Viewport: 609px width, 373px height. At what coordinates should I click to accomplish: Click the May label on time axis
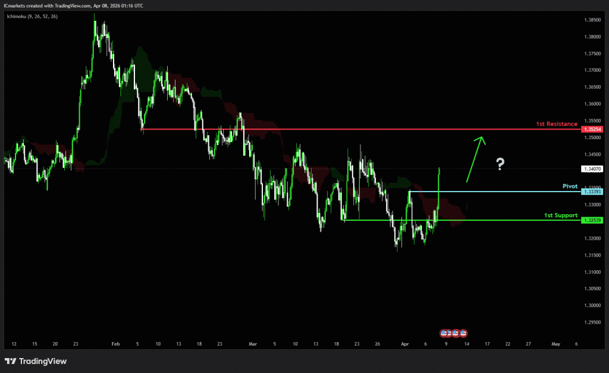click(x=555, y=344)
